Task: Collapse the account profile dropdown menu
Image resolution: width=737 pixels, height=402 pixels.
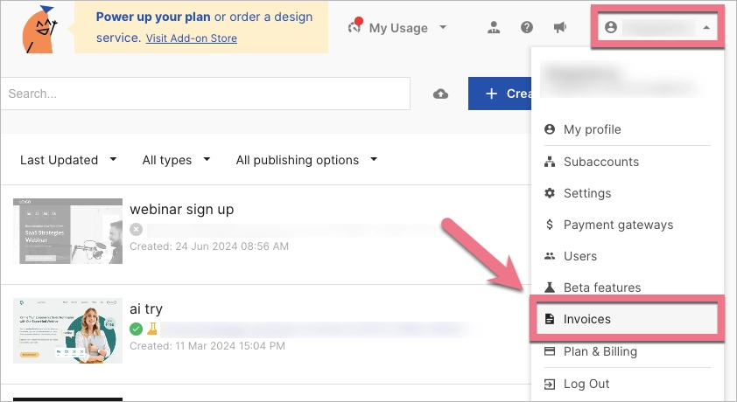Action: coord(657,27)
